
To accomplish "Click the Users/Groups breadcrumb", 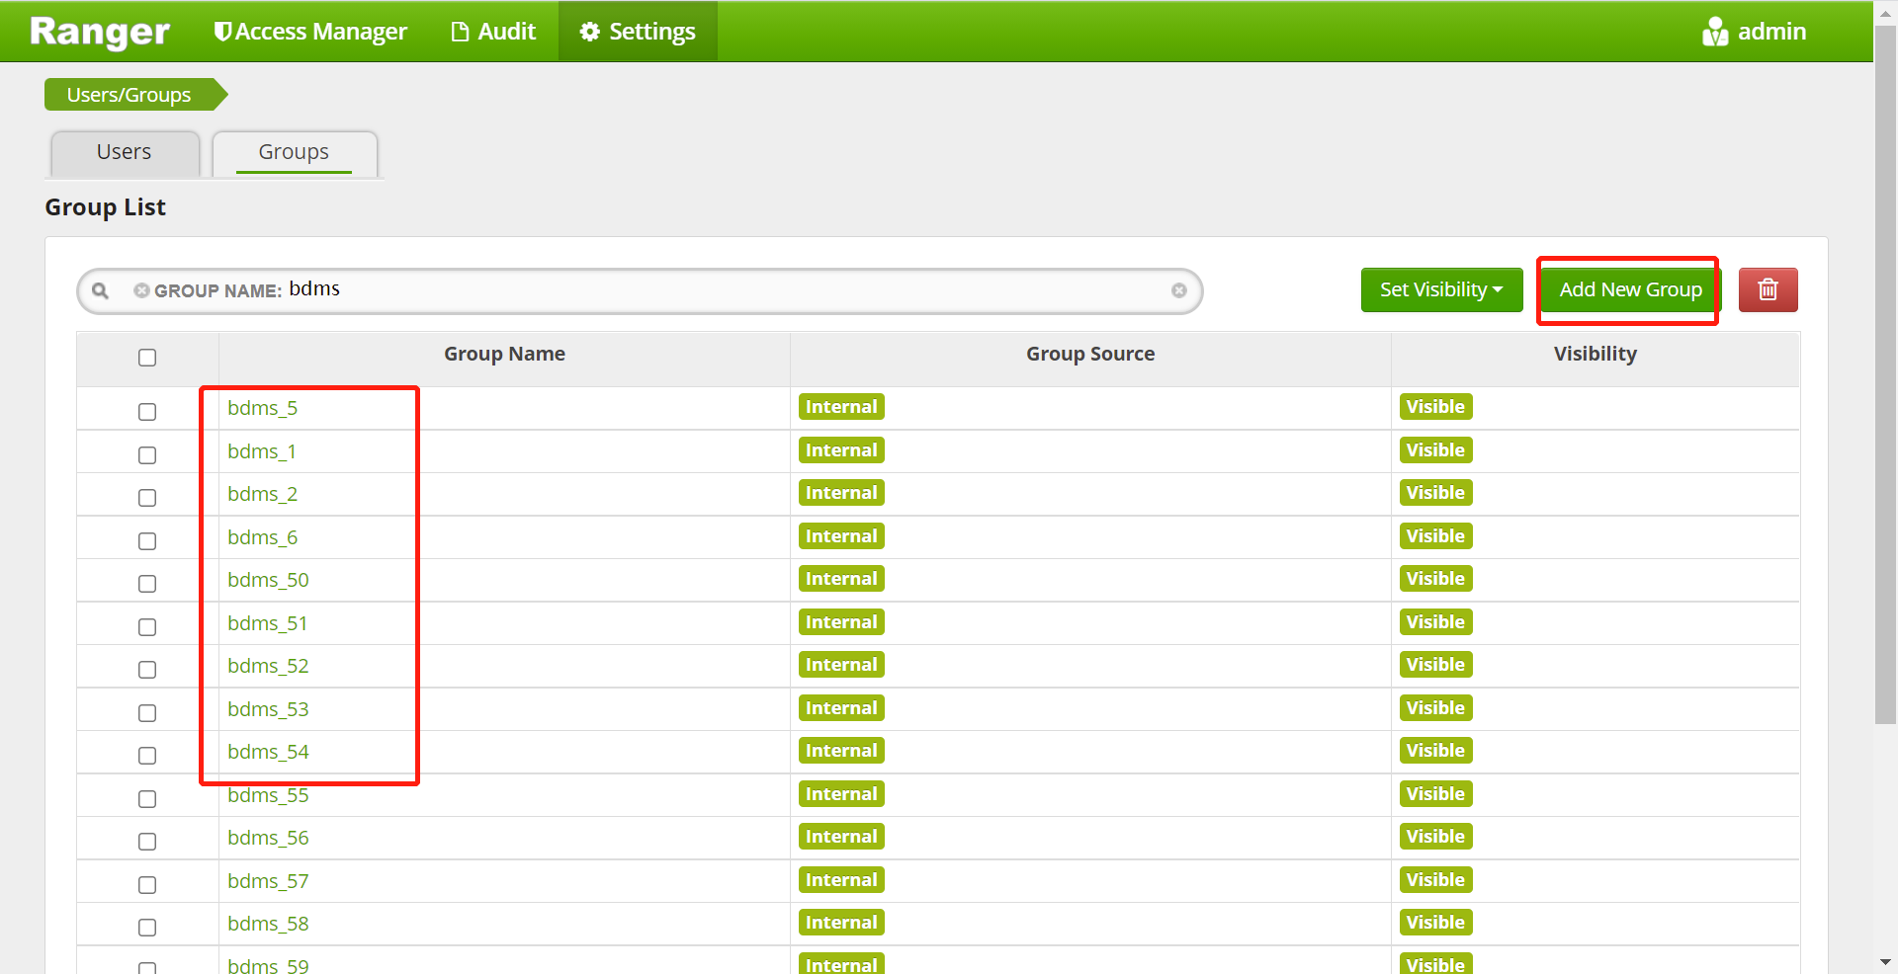I will 129,95.
